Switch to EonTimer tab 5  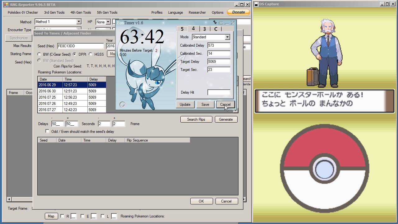coord(182,29)
